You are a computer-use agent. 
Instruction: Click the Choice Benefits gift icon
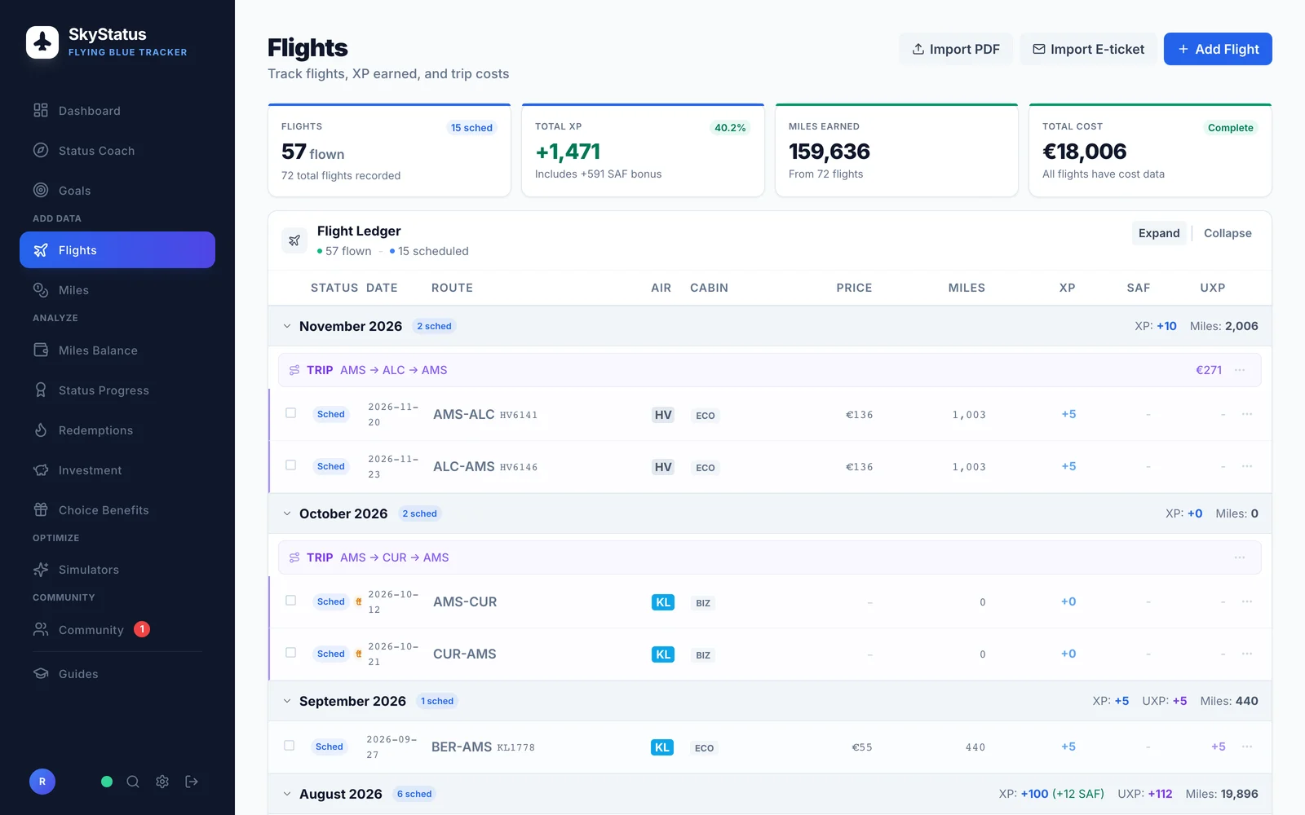pos(41,510)
